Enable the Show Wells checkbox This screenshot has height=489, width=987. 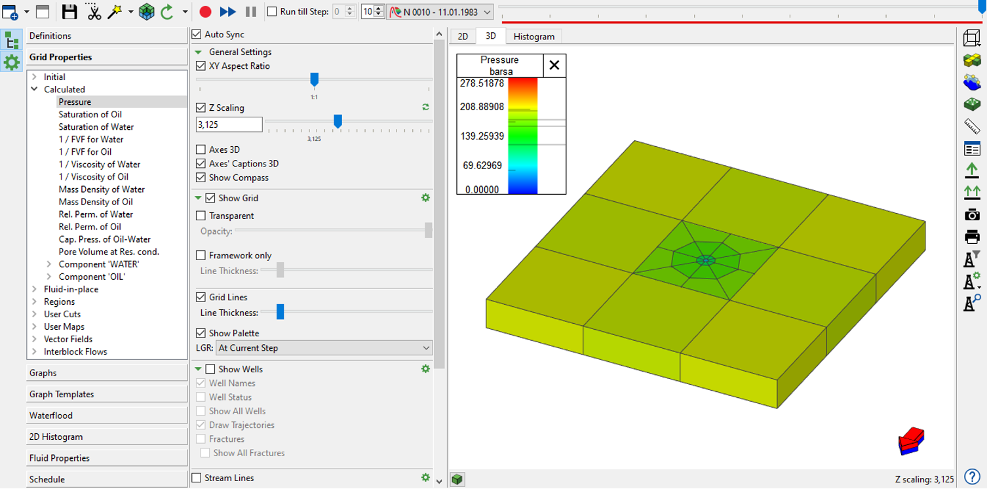[210, 369]
